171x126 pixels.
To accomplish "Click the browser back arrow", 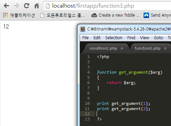I will click(x=6, y=6).
